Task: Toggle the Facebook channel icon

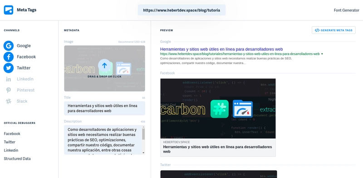Action: [x=9, y=57]
